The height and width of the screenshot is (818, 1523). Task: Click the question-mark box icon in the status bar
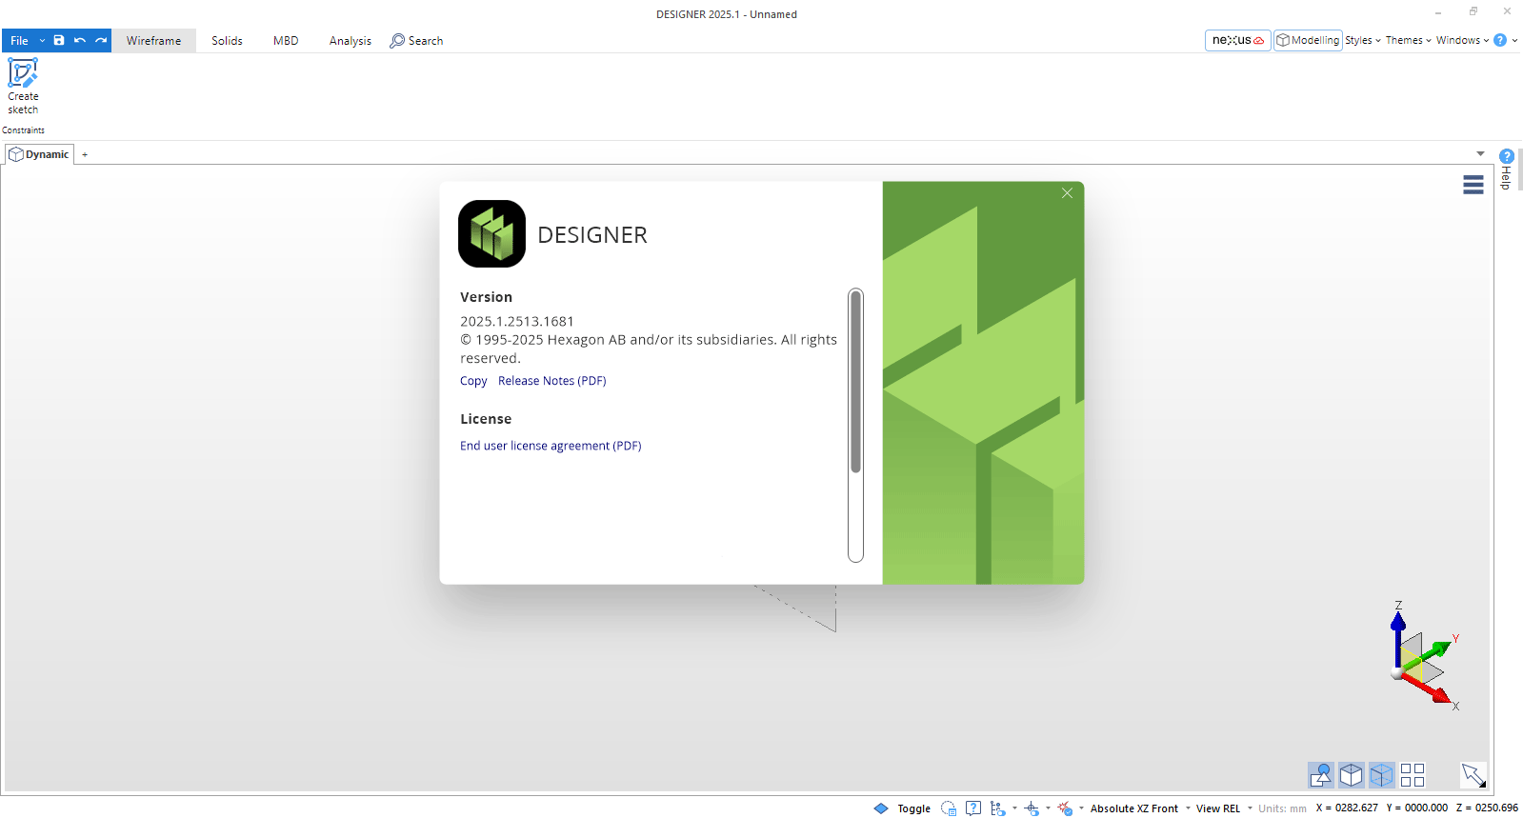click(x=973, y=808)
